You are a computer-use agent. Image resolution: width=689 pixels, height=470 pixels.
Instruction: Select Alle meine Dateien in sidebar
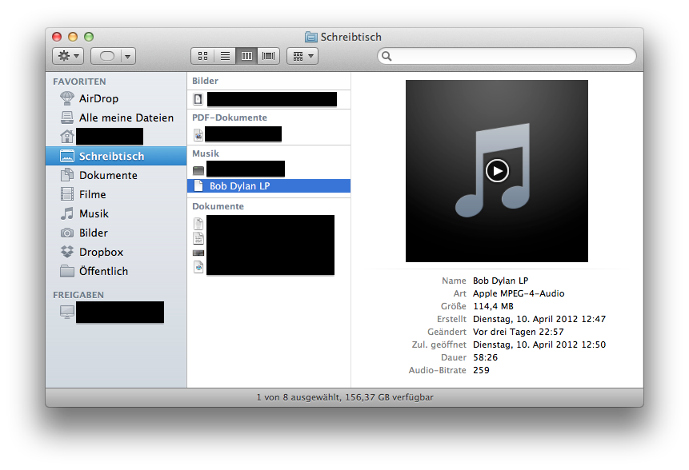[117, 117]
